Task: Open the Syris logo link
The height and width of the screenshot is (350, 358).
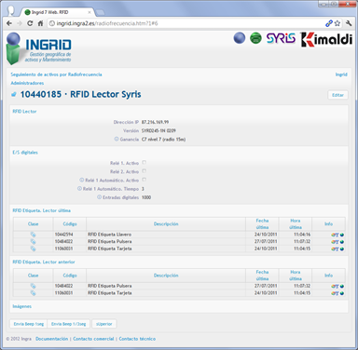Action: [x=281, y=39]
